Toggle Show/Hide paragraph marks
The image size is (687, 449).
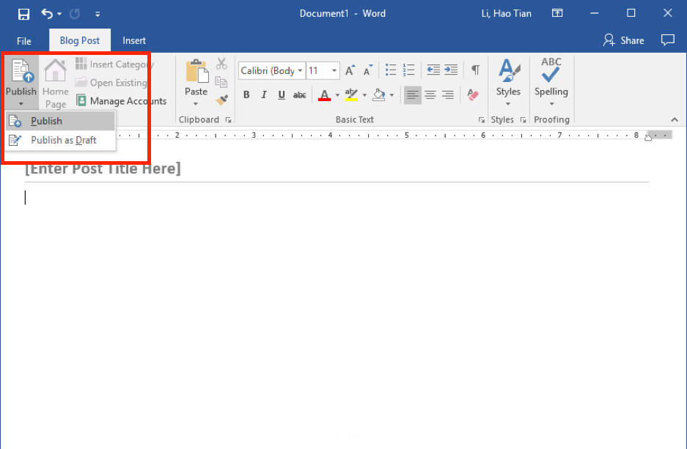475,70
